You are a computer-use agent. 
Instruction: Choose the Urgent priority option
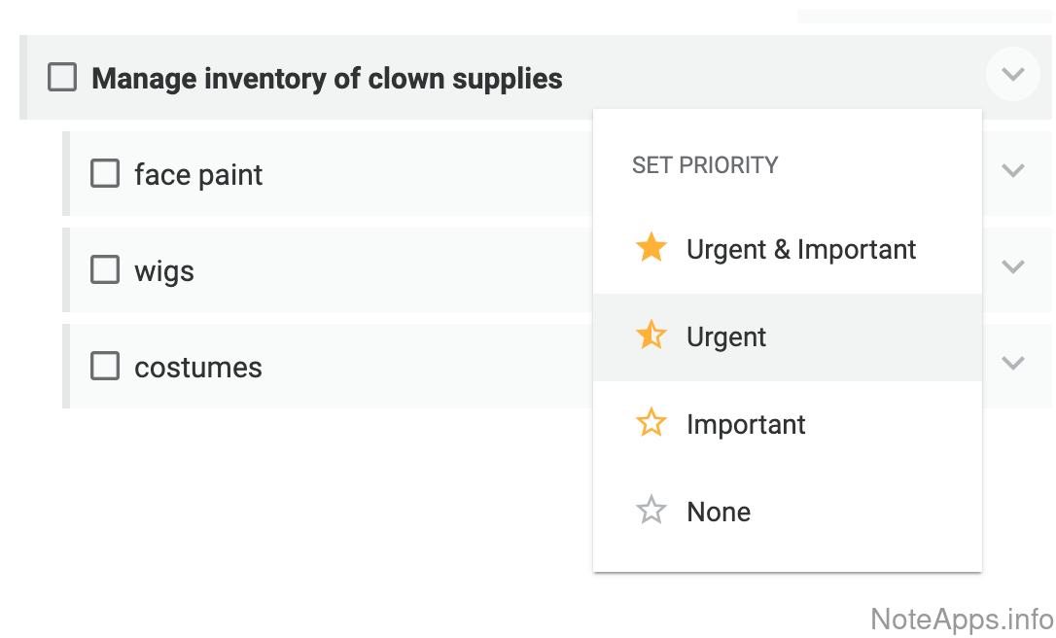[726, 337]
